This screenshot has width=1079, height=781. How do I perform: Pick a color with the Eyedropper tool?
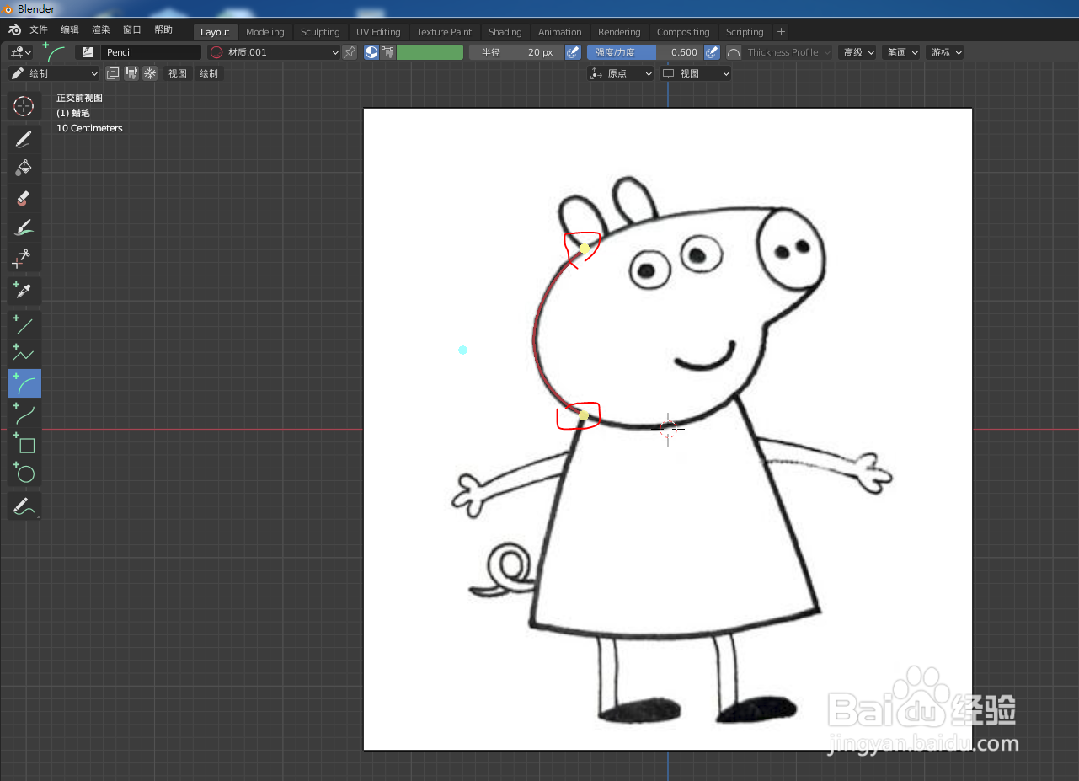pos(24,290)
